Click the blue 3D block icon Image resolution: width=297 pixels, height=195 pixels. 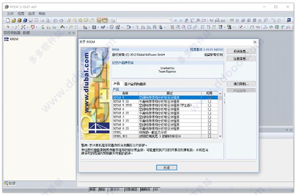point(25,20)
